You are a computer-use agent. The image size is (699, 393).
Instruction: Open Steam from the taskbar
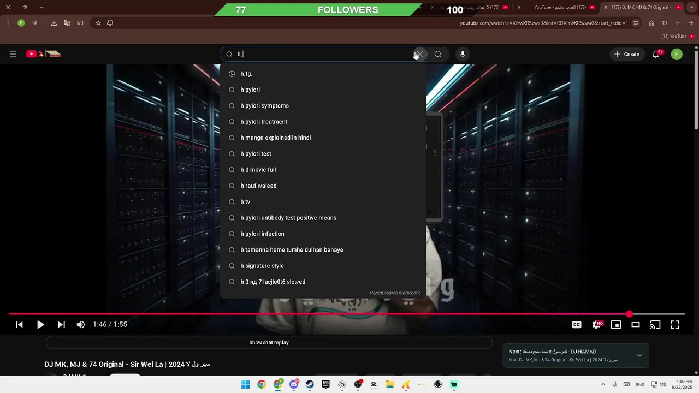[310, 385]
